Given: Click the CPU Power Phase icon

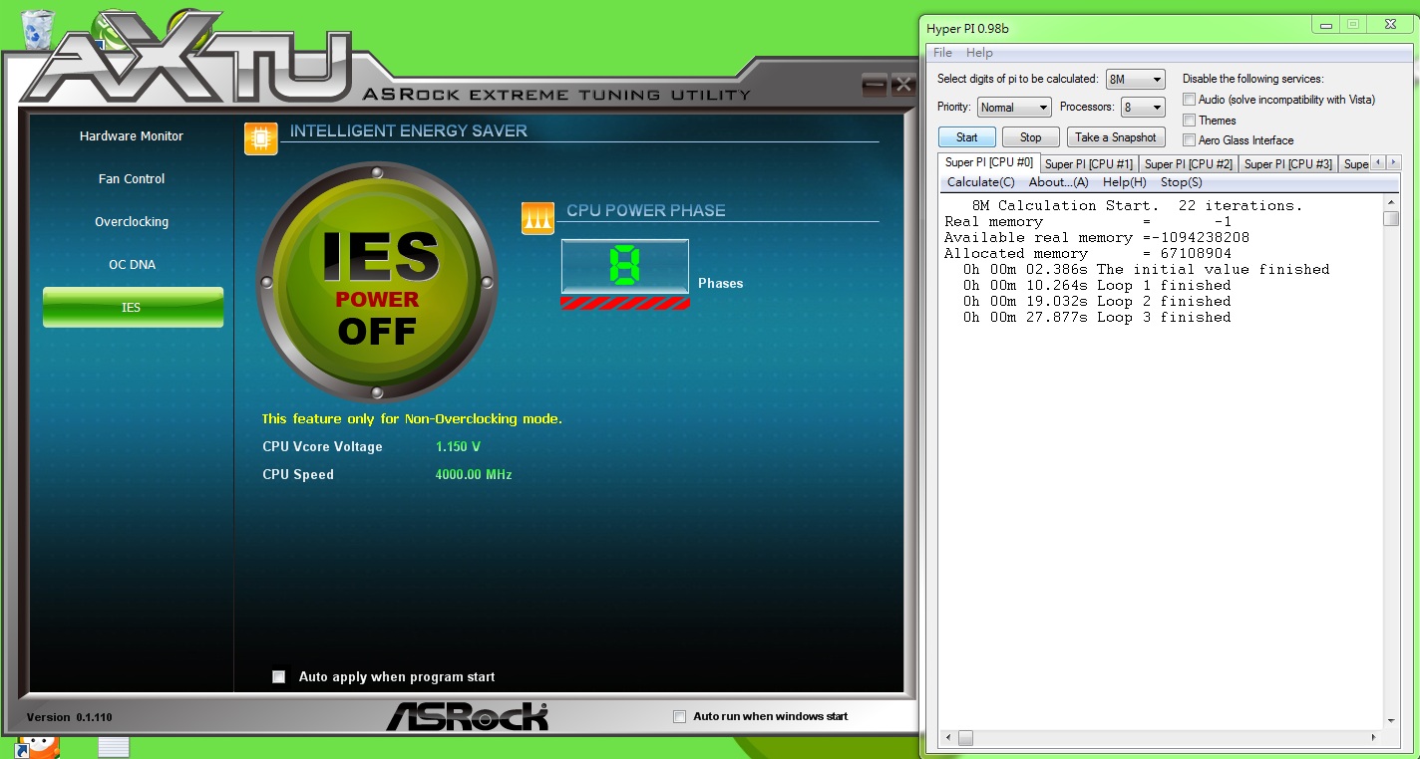Looking at the screenshot, I should (537, 218).
